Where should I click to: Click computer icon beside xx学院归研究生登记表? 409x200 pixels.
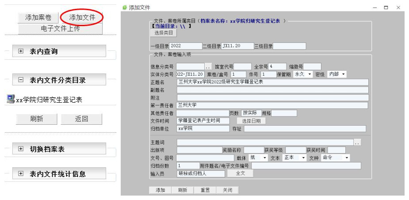coord(11,100)
